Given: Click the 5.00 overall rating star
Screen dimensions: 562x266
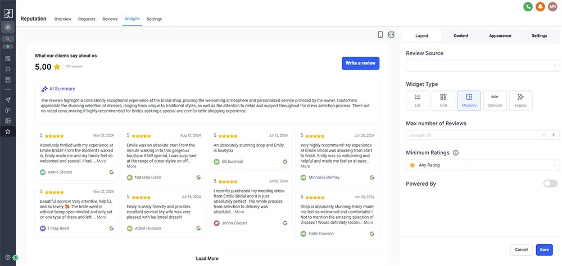Looking at the screenshot, I should point(57,67).
